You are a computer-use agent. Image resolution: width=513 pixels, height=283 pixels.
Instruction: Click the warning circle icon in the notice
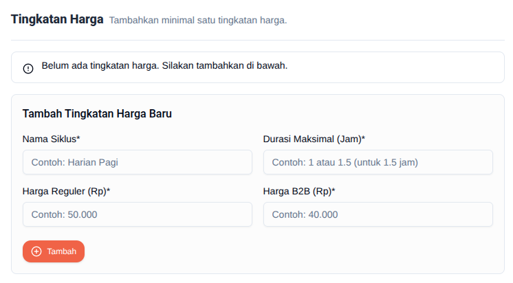point(28,68)
